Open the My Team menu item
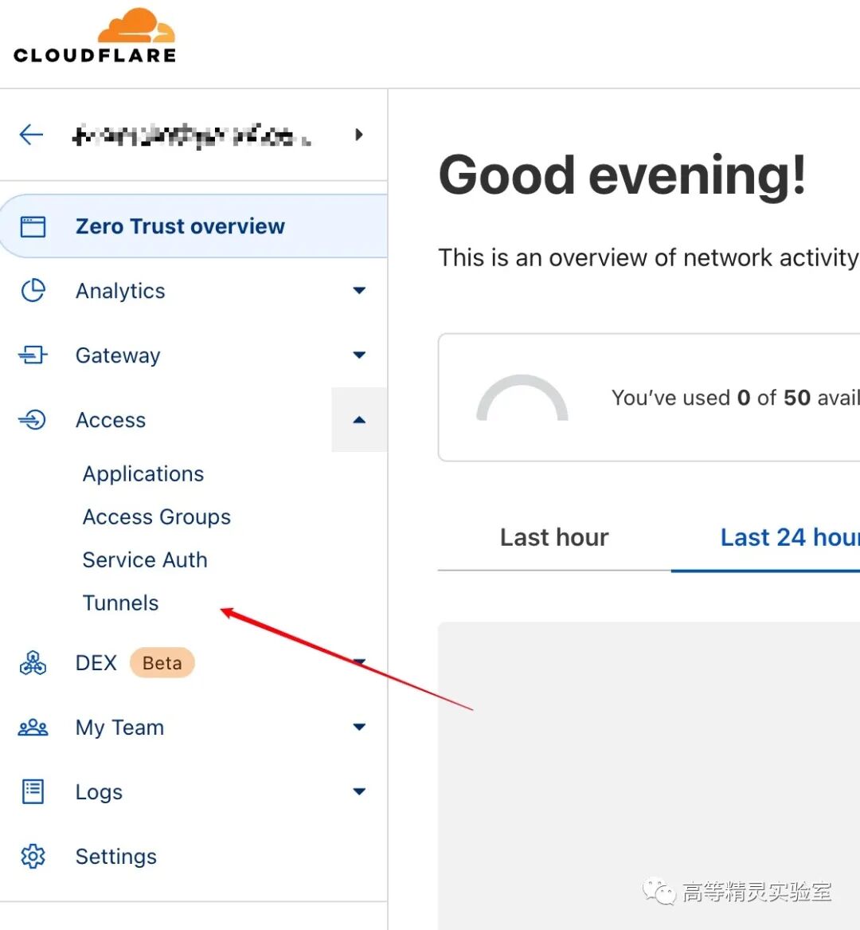This screenshot has width=860, height=930. 119,727
